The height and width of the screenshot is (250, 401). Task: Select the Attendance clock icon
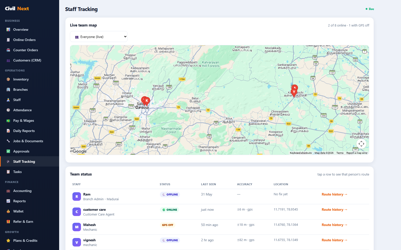tap(8, 110)
